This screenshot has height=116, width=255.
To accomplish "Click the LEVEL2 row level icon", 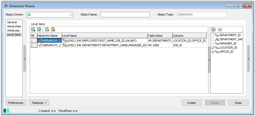I will pos(65,41).
